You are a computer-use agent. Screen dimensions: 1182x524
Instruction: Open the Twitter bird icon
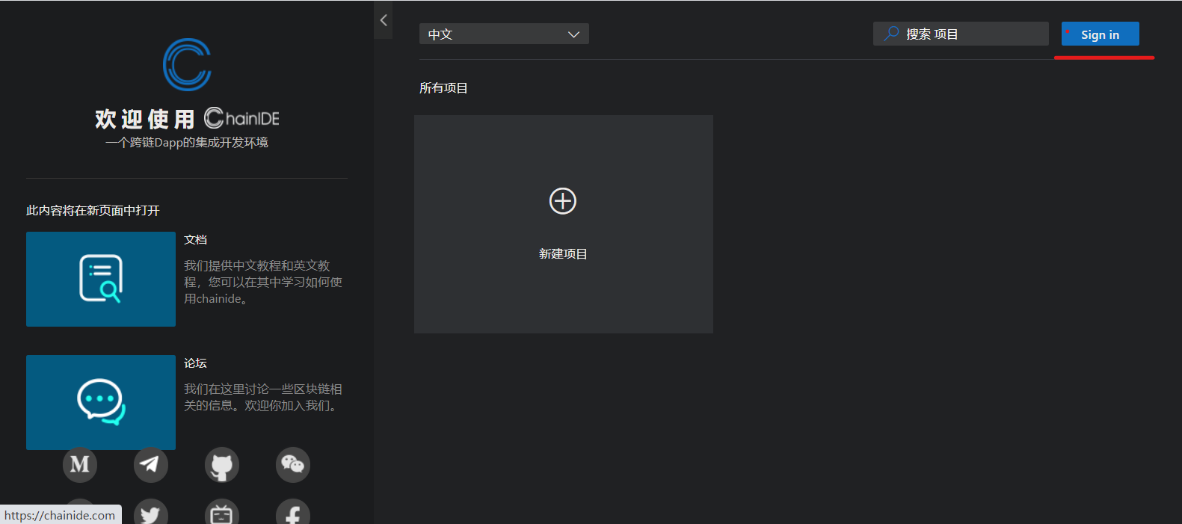[x=151, y=514]
